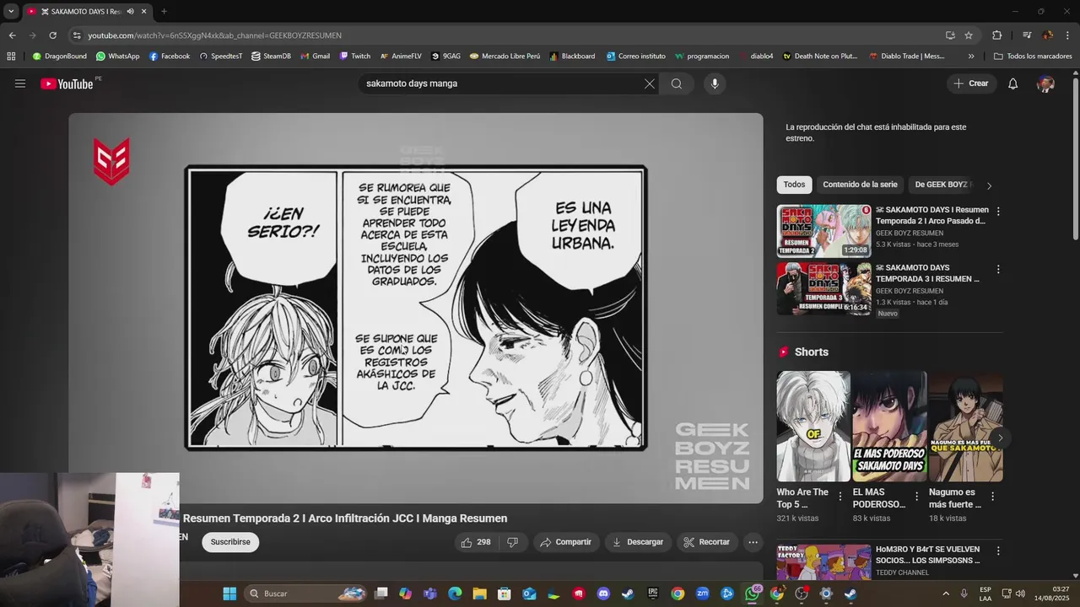Viewport: 1080px width, 607px height.
Task: Reload the page
Action: pyautogui.click(x=52, y=35)
